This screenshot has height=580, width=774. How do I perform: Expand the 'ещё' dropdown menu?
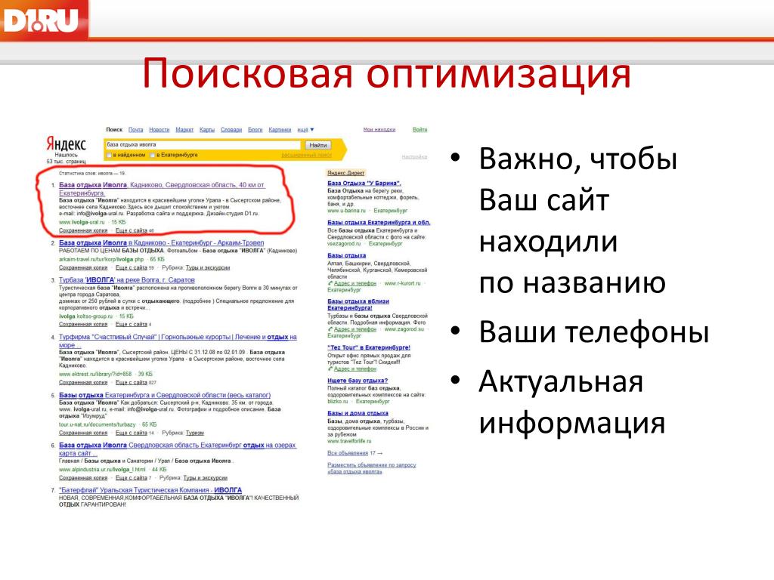(x=305, y=130)
